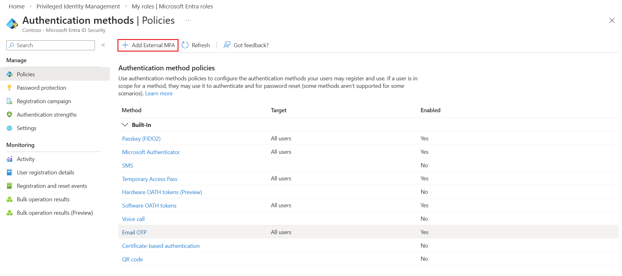Open the ellipsis more options menu
This screenshot has height=276, width=622.
(188, 20)
